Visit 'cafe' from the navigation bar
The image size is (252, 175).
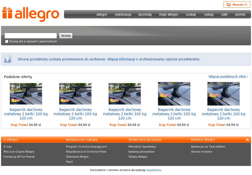tap(224, 14)
